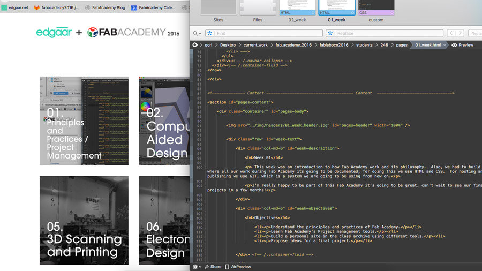Switch to the Files tab in the editor
Screen dimensions: 482x271
(x=258, y=12)
